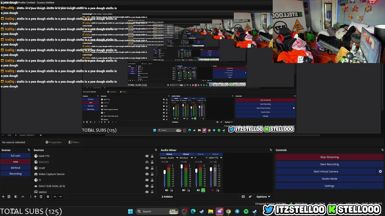Adjust the NEW TTS volume fader

pos(211,169)
